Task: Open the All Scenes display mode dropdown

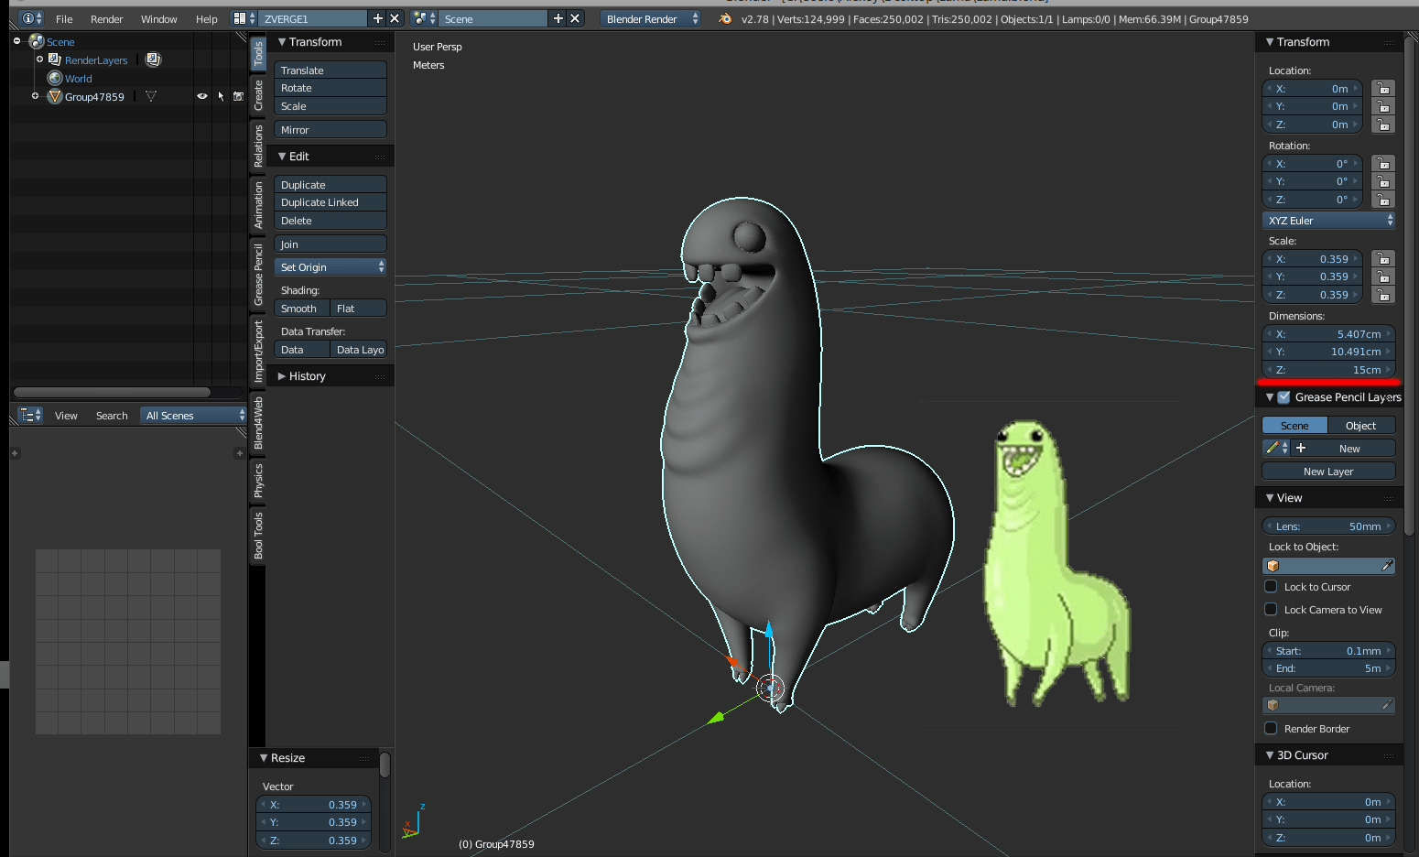Action: [195, 415]
